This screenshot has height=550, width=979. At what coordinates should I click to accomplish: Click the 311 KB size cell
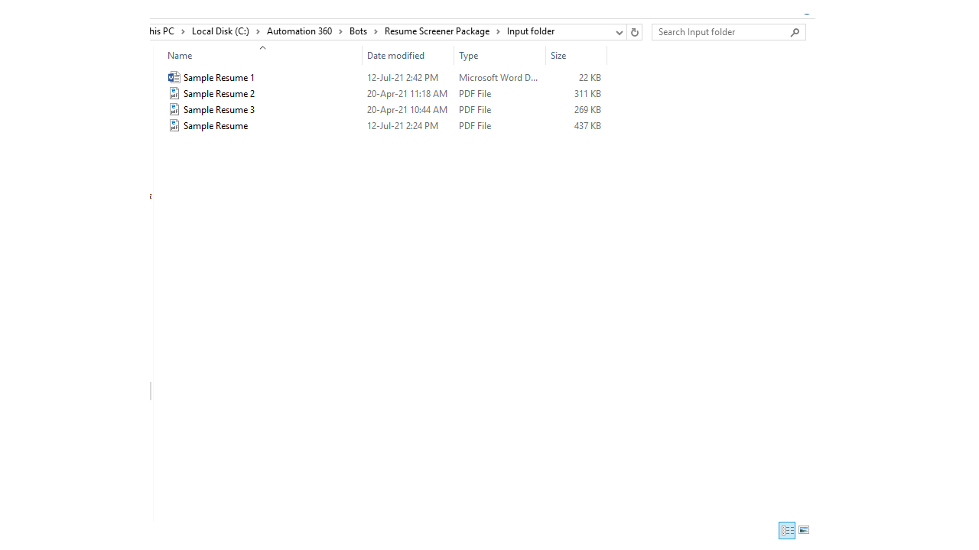coord(587,94)
